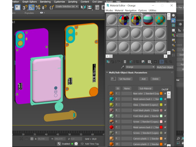Open the Utilities menu
Image resolution: width=196 pixels, height=147 pixels.
pos(152,11)
